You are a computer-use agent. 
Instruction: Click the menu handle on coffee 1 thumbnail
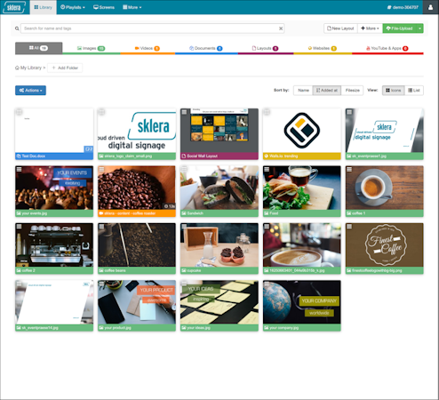tap(349, 169)
